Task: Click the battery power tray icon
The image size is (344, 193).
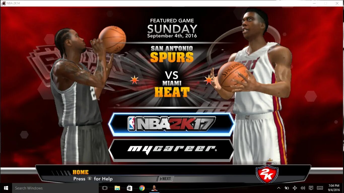Action: (x=287, y=188)
